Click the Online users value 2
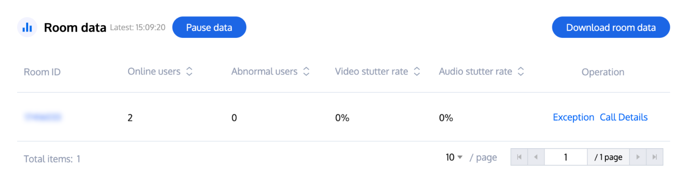The width and height of the screenshot is (680, 171). (x=130, y=118)
